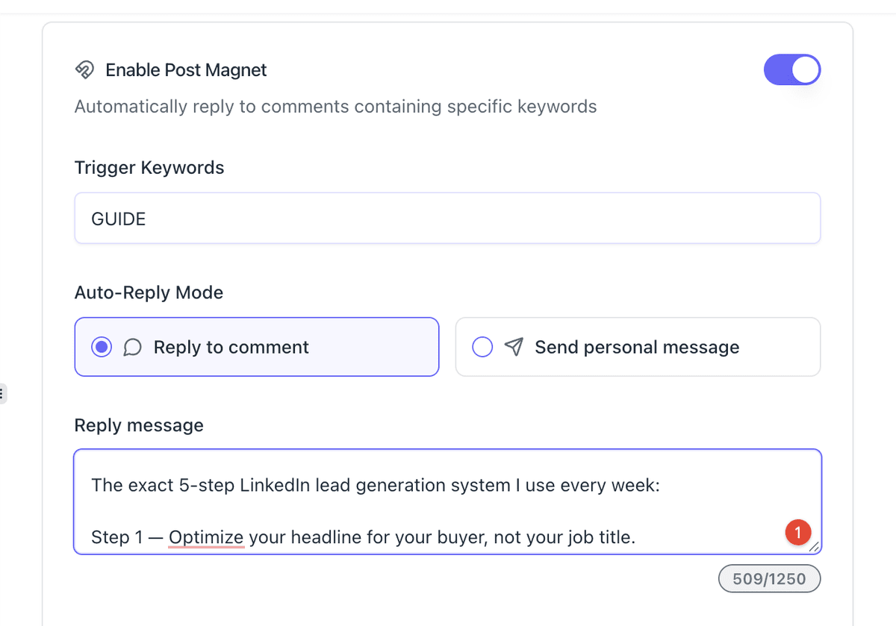This screenshot has width=896, height=626.
Task: Place cursor at end of Step 1 line
Action: coord(636,536)
